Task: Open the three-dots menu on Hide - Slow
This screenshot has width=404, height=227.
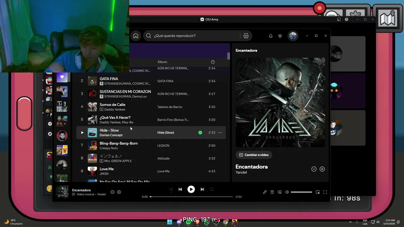Action: click(x=220, y=132)
